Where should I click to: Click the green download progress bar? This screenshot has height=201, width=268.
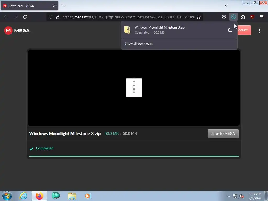tap(134, 156)
